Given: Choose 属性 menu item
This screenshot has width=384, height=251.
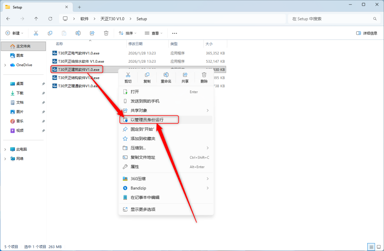Looking at the screenshot, I should (166, 167).
